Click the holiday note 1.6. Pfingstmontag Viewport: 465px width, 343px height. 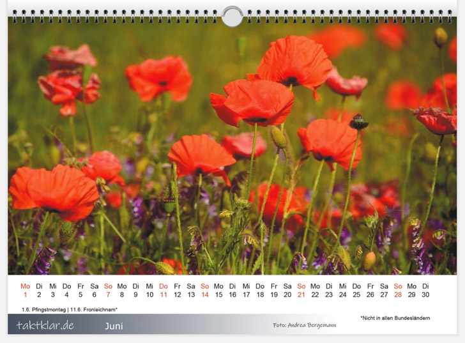[43, 310]
